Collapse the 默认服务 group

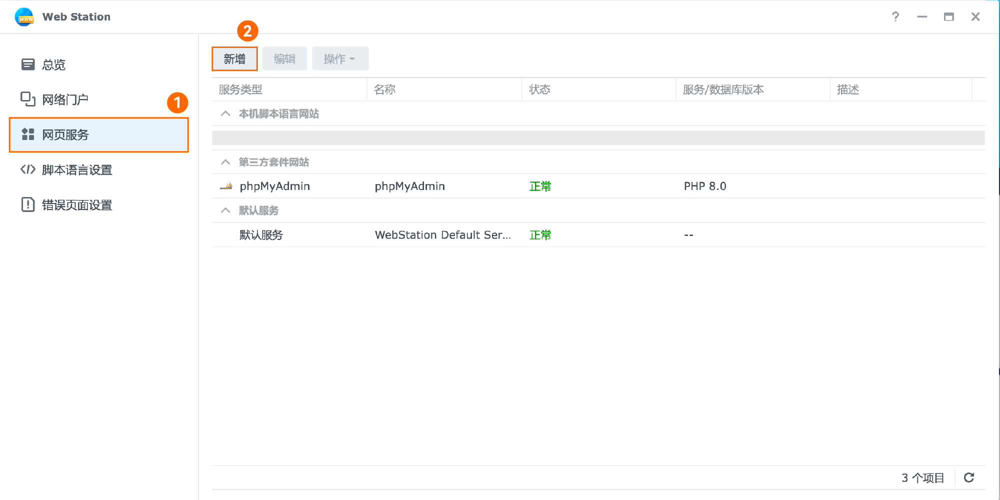225,210
